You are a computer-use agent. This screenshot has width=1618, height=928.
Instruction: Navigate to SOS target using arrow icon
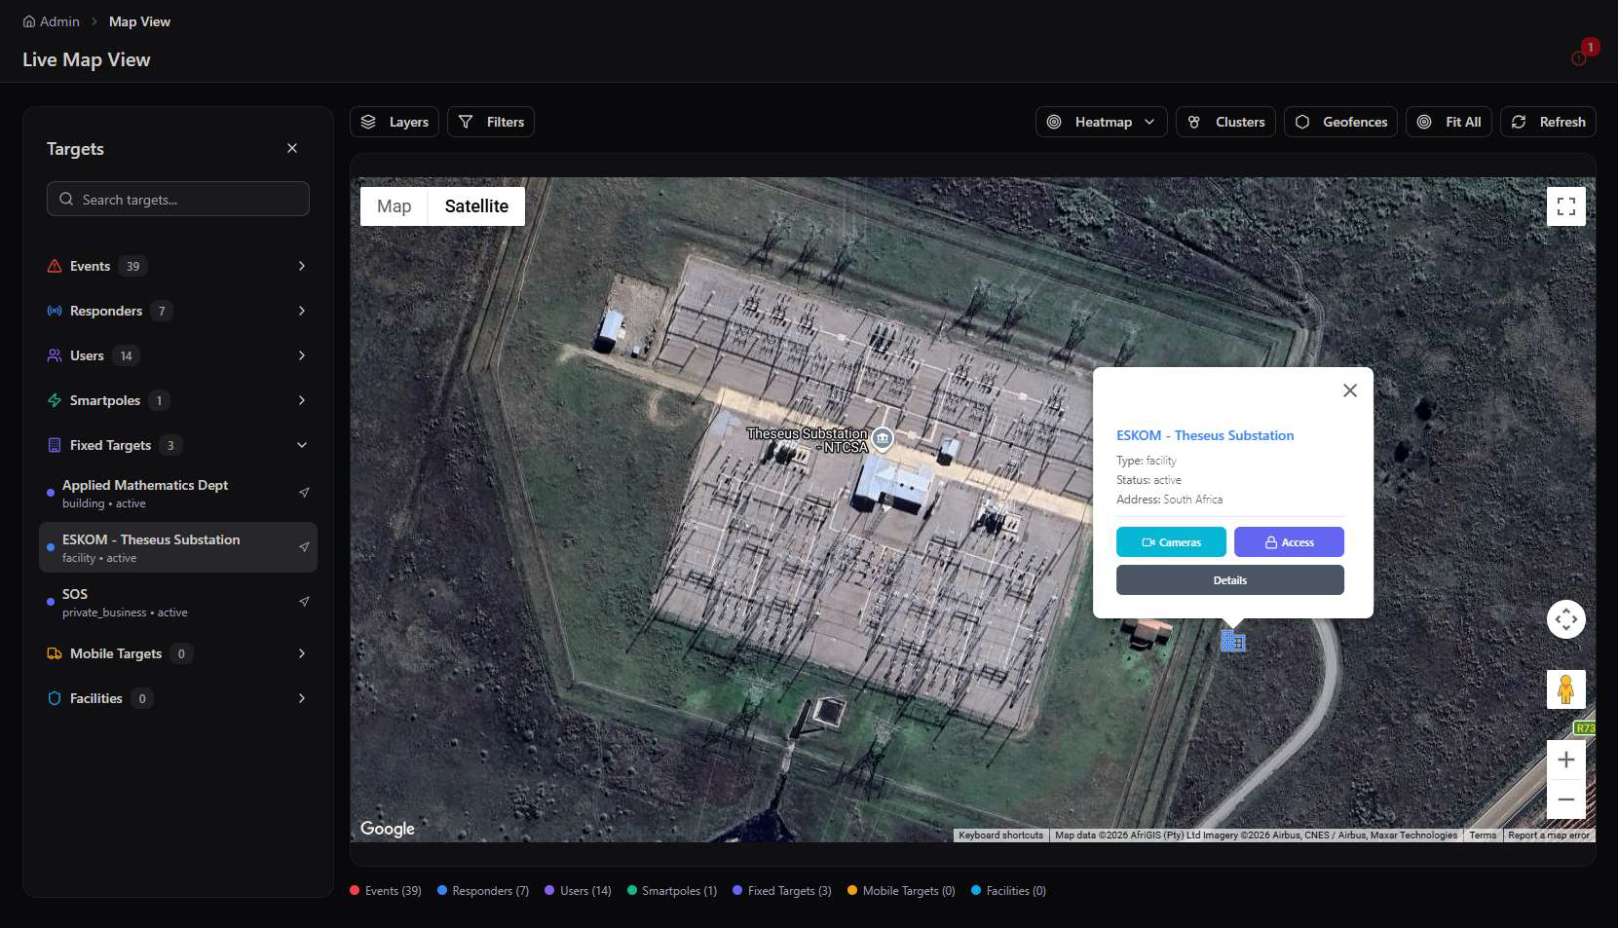pos(304,602)
